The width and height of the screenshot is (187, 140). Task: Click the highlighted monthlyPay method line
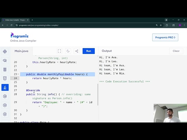coord(58,74)
